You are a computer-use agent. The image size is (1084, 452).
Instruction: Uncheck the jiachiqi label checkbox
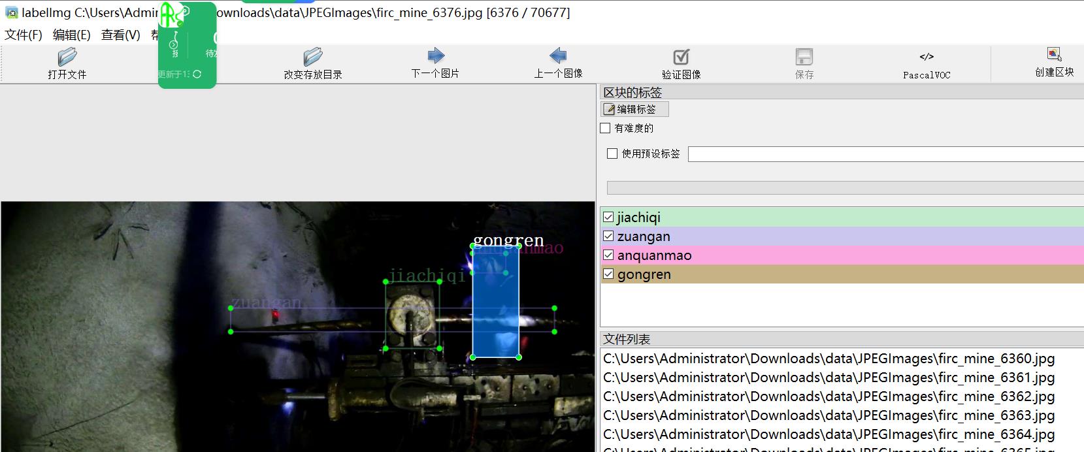(608, 217)
